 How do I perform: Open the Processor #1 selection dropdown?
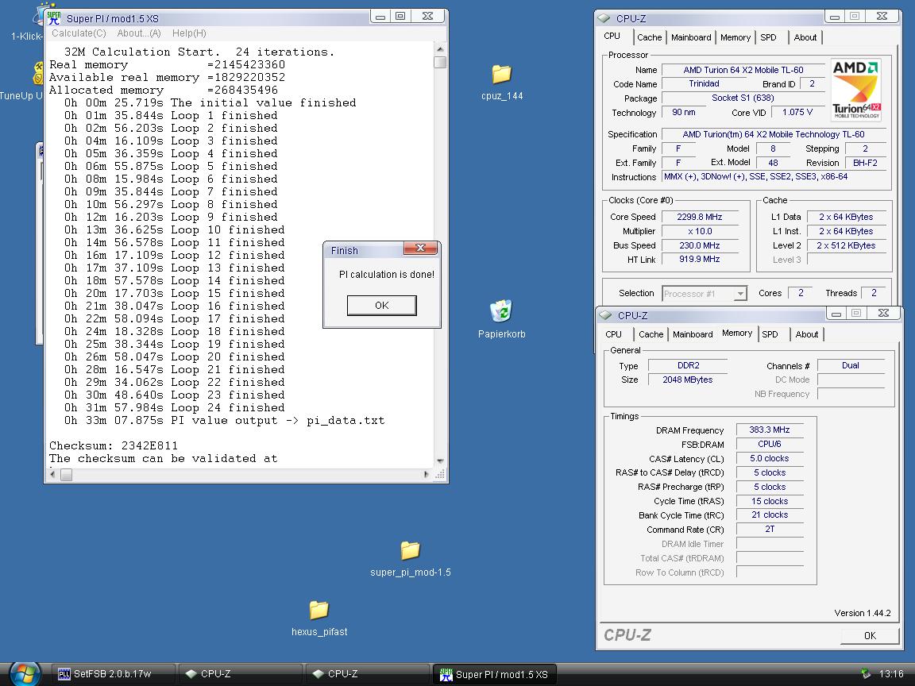[x=705, y=294]
